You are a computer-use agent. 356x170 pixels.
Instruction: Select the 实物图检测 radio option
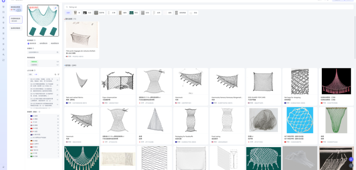pos(39,43)
